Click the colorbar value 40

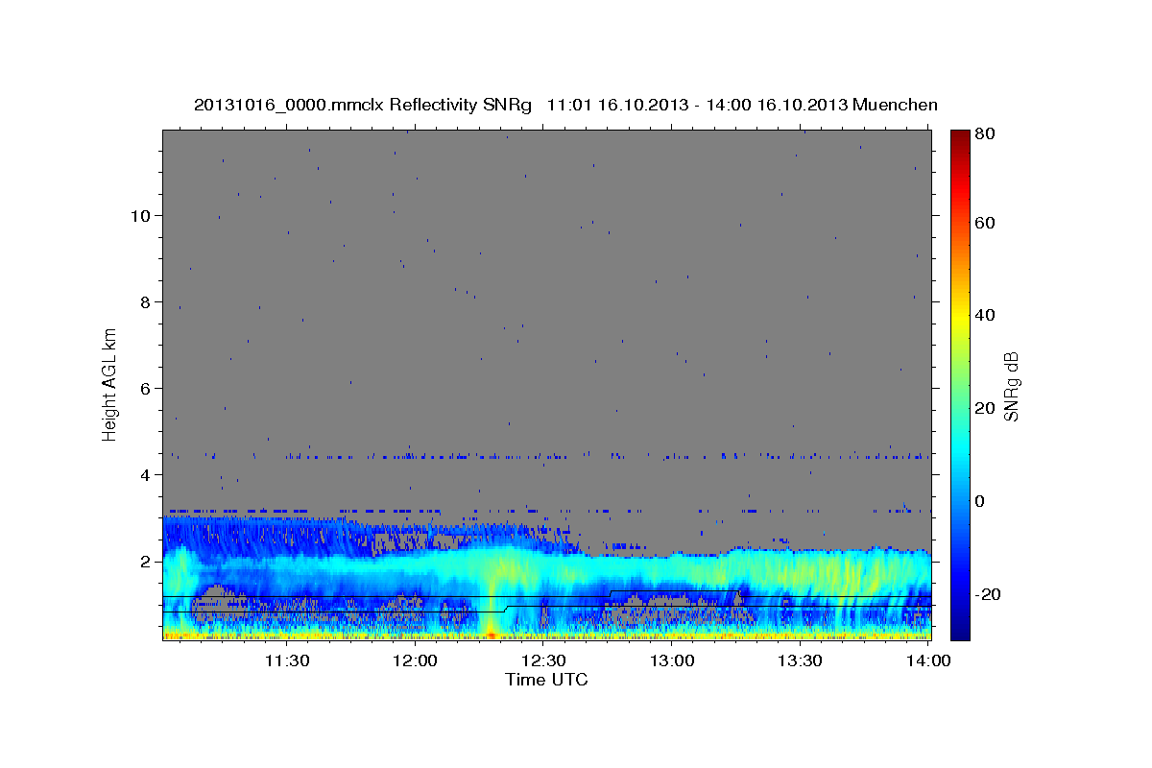[x=987, y=315]
